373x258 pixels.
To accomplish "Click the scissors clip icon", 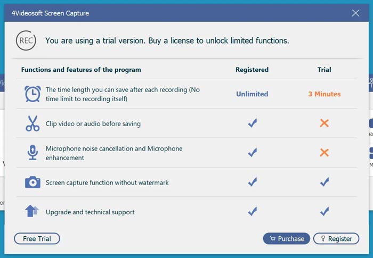I will tap(33, 123).
